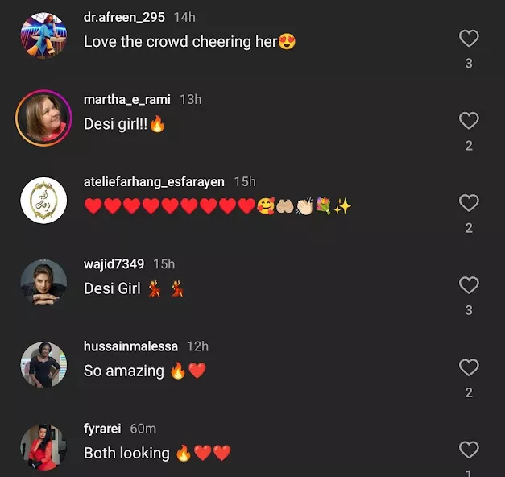View martha_e_rami's story ring avatar

[43, 118]
